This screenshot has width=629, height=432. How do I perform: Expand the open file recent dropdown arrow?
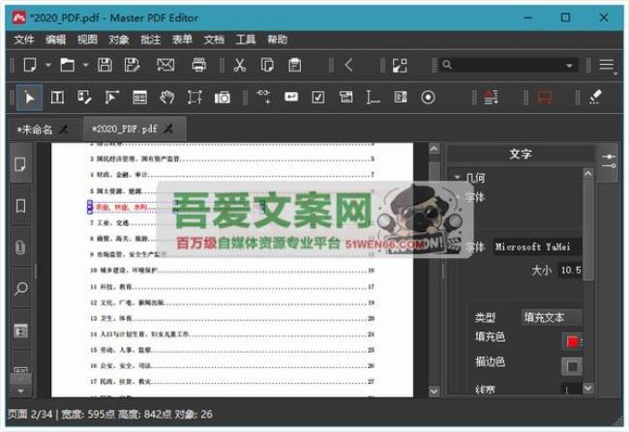coord(85,65)
